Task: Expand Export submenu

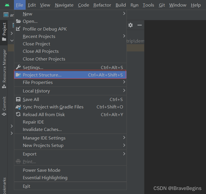Action: (x=70, y=154)
